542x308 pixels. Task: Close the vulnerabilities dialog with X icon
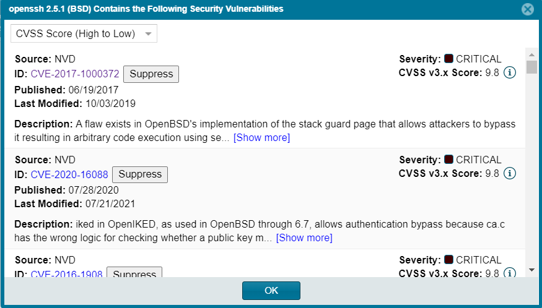click(x=528, y=9)
